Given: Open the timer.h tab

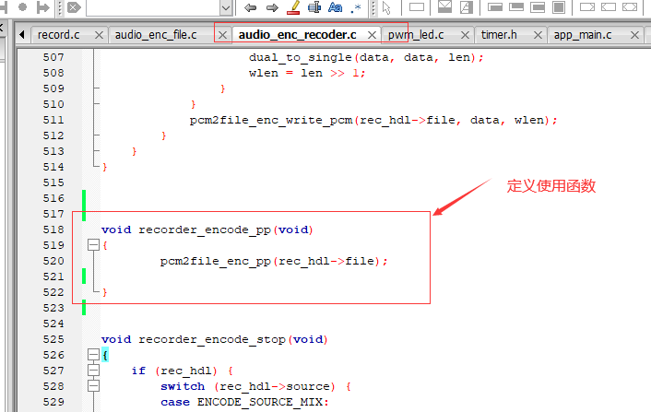Looking at the screenshot, I should (x=499, y=35).
